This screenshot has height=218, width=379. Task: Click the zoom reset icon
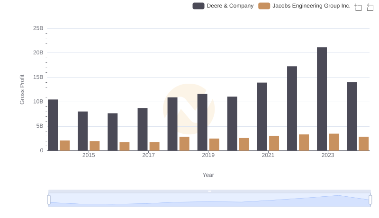click(370, 7)
